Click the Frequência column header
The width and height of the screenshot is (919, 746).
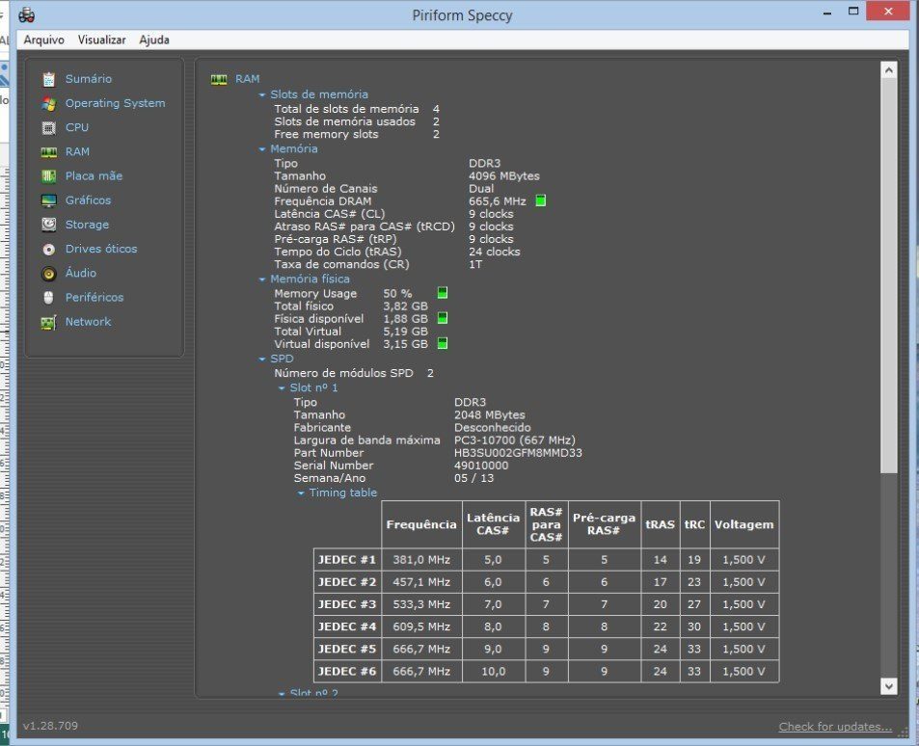click(x=421, y=524)
